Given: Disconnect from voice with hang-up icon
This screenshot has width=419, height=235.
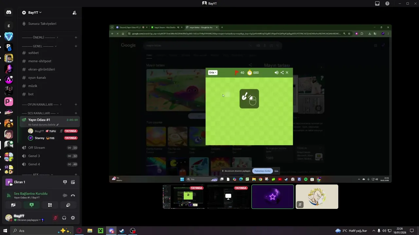Looking at the screenshot, I should click(73, 196).
